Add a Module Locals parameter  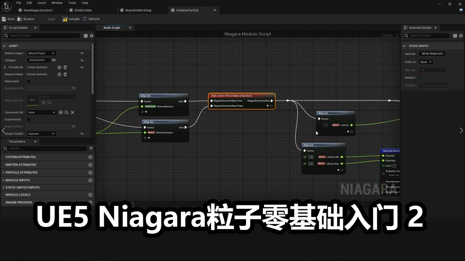point(90,195)
